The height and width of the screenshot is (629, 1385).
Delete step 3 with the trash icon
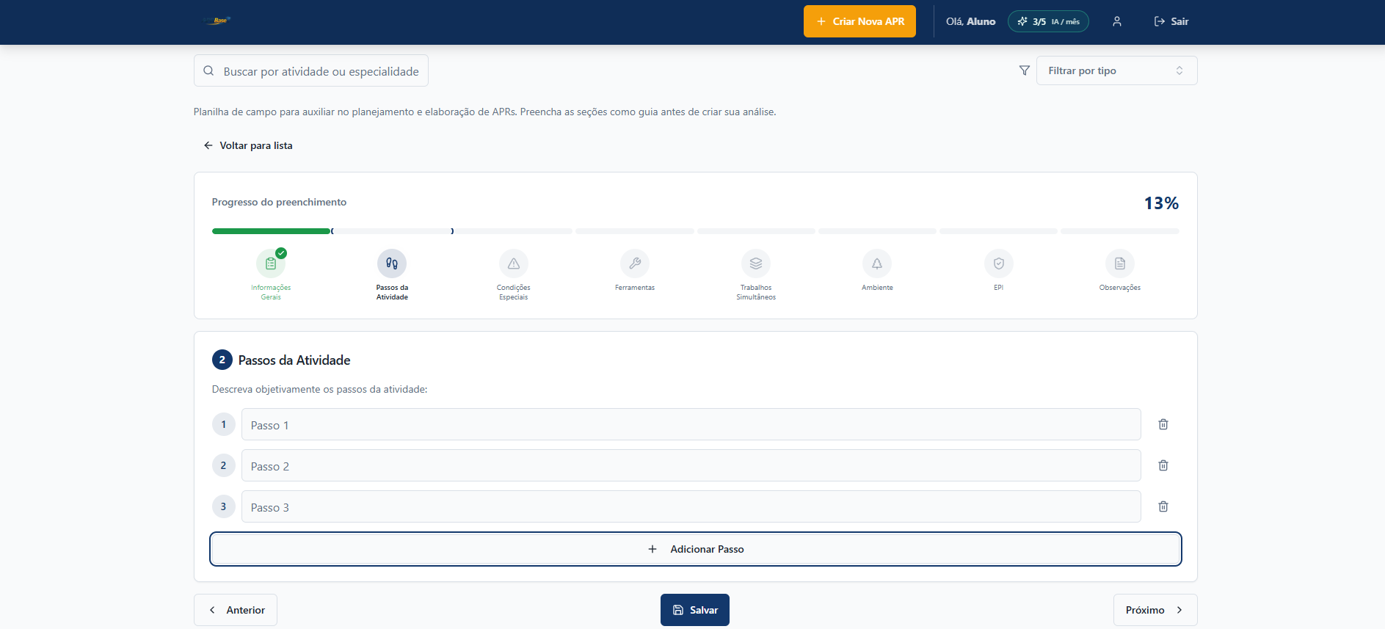[x=1163, y=506]
